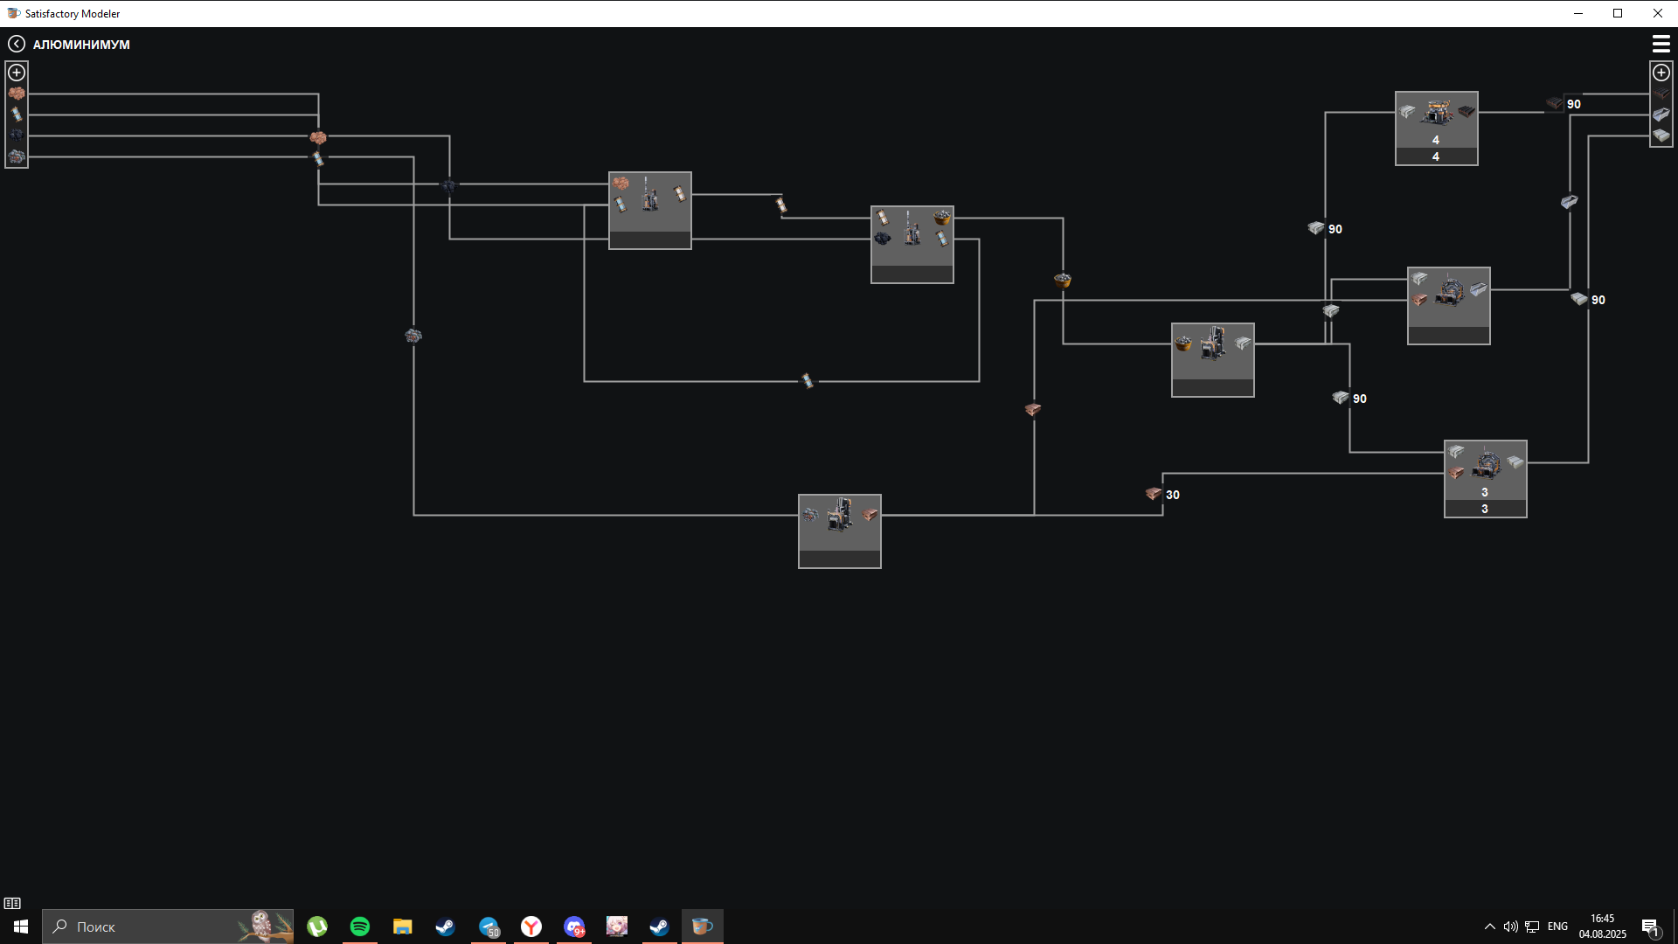Viewport: 1678px width, 944px height.
Task: Open Windows Start menu
Action: click(21, 927)
